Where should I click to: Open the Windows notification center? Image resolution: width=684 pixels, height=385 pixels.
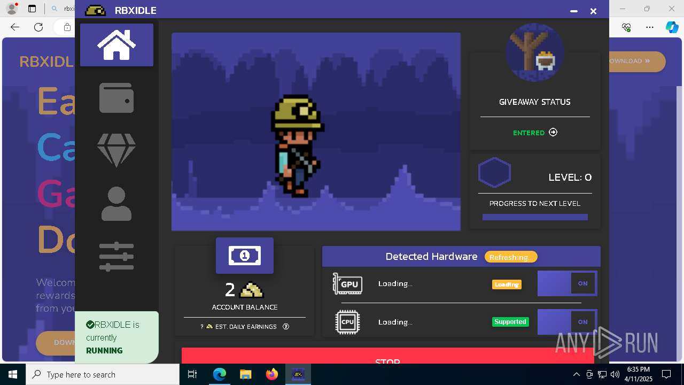click(x=666, y=374)
